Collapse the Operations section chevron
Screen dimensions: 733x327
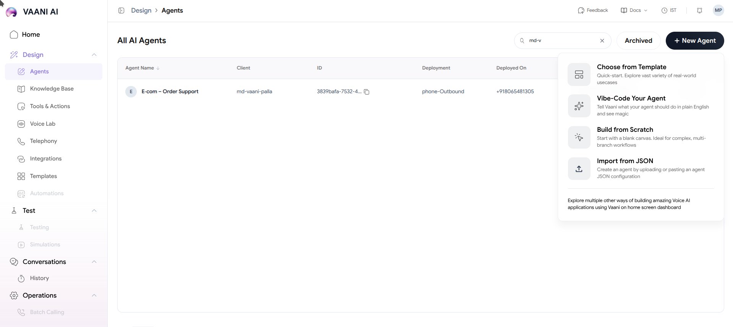[x=94, y=295]
